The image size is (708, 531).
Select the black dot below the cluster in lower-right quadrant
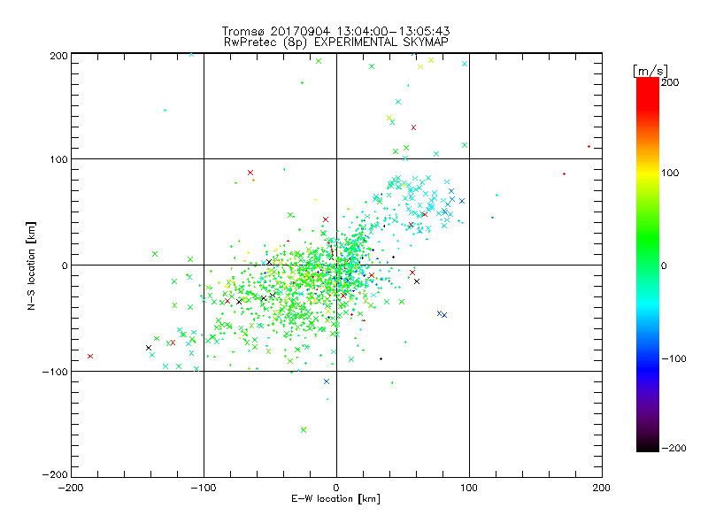381,359
